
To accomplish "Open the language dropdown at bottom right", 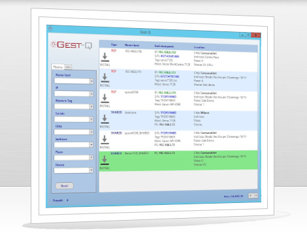I will [256, 196].
